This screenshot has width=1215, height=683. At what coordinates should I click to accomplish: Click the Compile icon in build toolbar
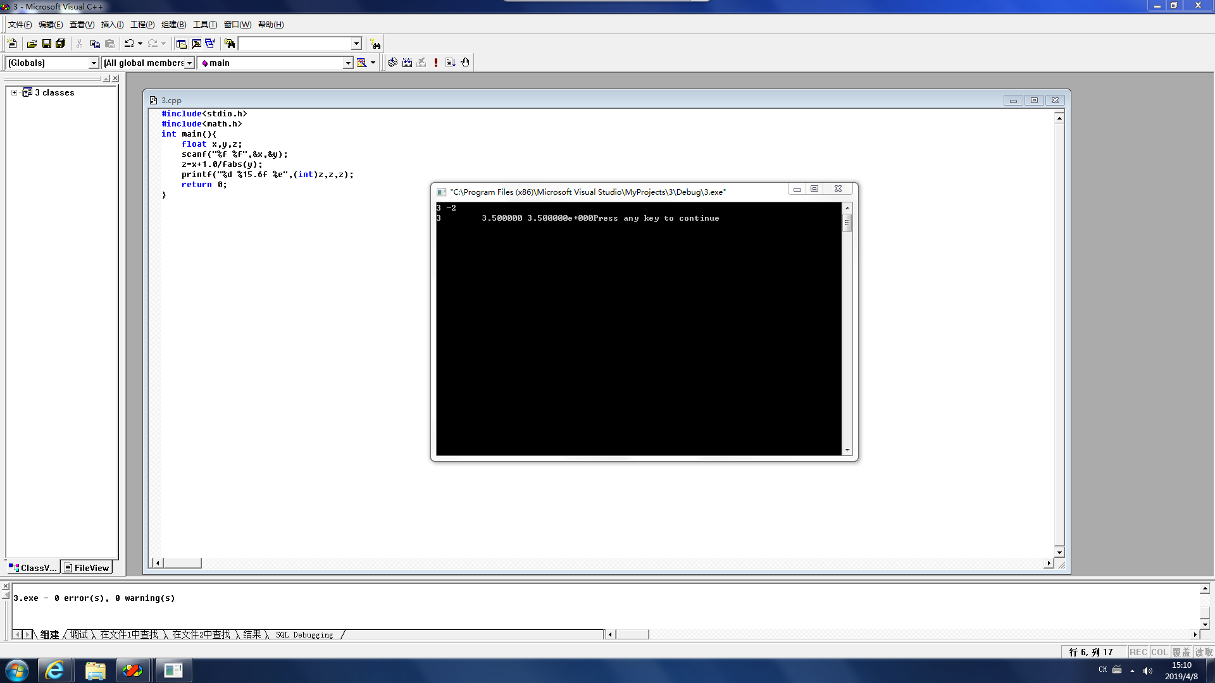click(392, 63)
